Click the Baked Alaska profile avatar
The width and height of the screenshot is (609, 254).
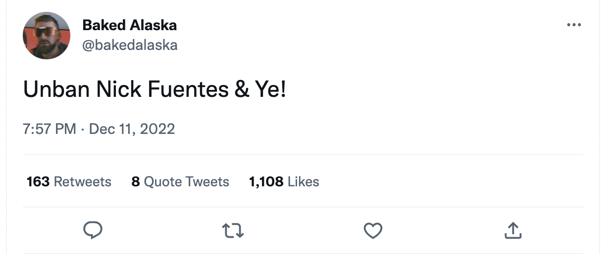coord(47,36)
